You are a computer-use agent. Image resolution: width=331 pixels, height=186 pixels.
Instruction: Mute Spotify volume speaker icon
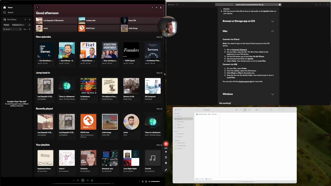(149, 181)
